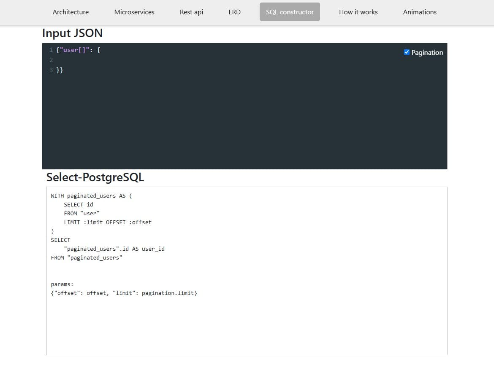Image resolution: width=494 pixels, height=383 pixels.
Task: Click line number 3 in editor gutter
Action: [x=51, y=70]
